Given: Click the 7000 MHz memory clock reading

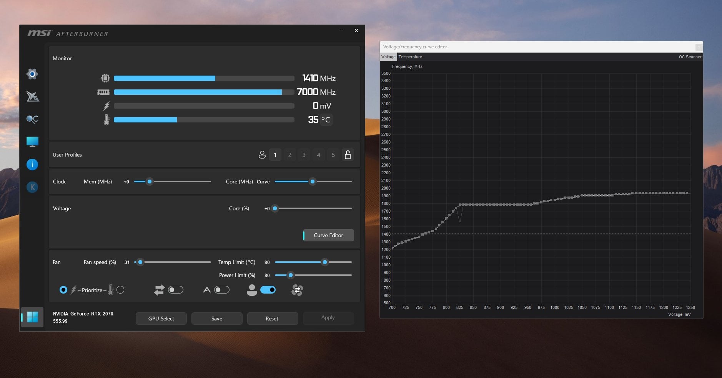Looking at the screenshot, I should (x=316, y=92).
